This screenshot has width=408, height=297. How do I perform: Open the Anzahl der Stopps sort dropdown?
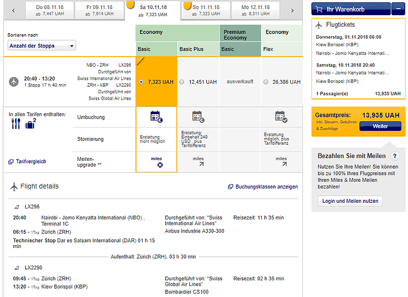pos(42,46)
